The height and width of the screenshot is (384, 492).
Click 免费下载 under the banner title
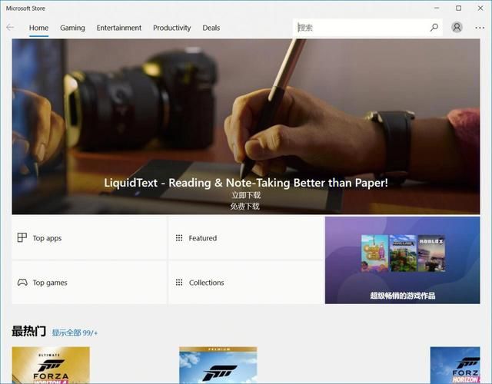[x=244, y=207]
